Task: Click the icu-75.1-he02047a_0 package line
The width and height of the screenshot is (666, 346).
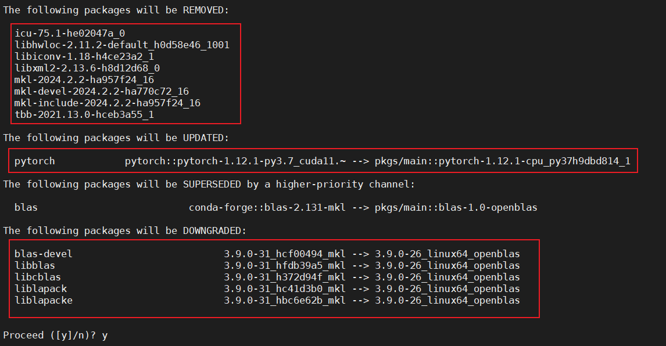Action: tap(70, 33)
